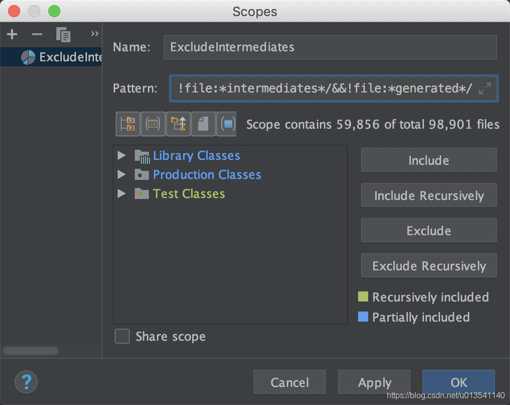Remove selected scope with minus icon
Image resolution: width=510 pixels, height=405 pixels.
pos(37,35)
